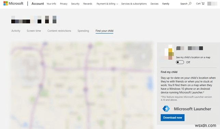This screenshot has width=220, height=129.
Task: Click the Microsoft wordmark text
Action: click(x=16, y=3)
